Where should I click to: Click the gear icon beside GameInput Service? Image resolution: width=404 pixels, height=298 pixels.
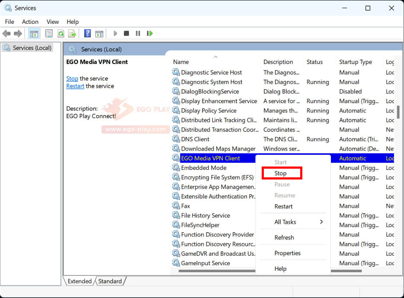coord(176,263)
